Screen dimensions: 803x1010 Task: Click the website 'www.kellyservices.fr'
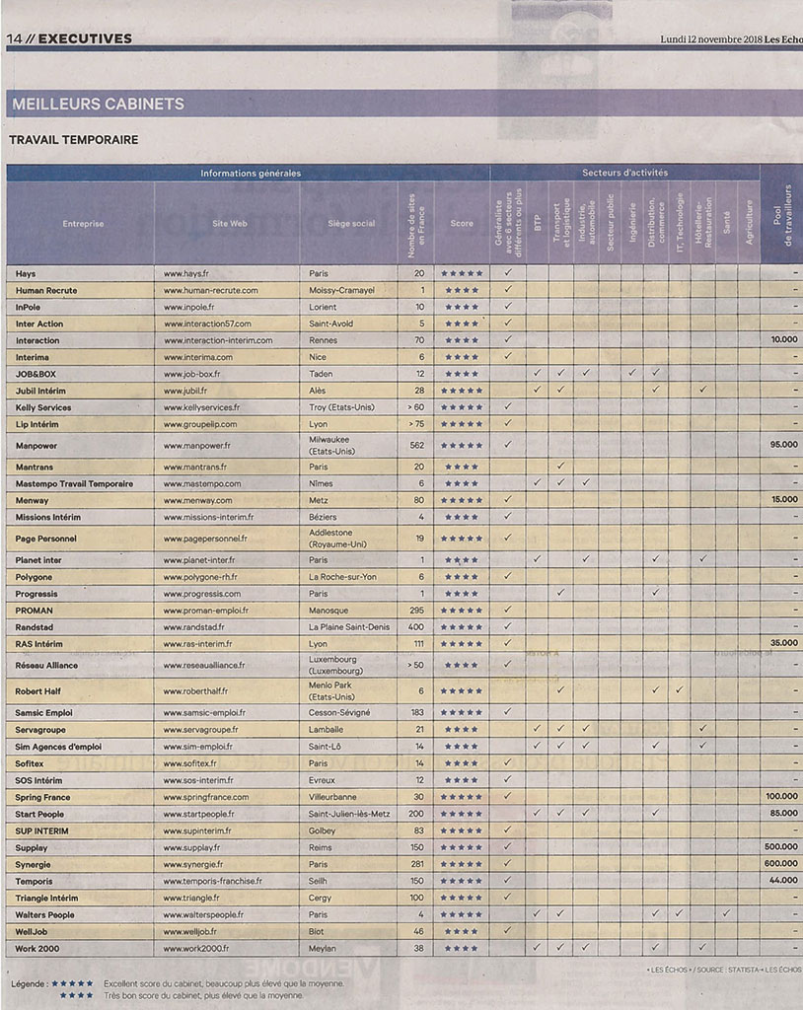201,407
